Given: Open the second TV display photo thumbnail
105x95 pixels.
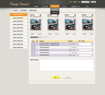Looking at the screenshot, I should (53, 25).
